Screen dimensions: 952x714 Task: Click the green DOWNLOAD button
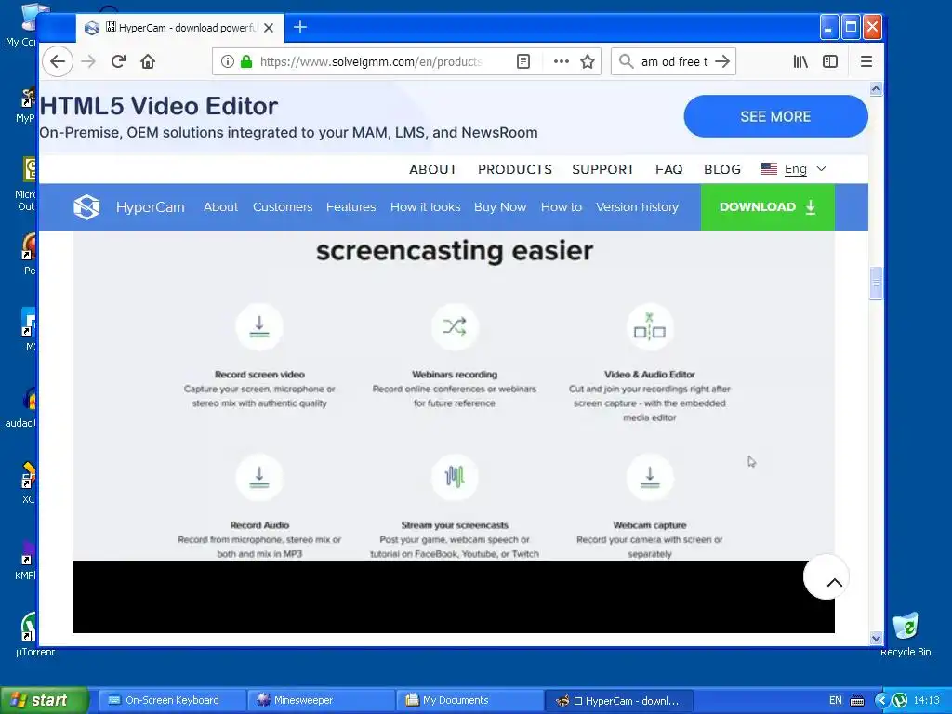[767, 207]
